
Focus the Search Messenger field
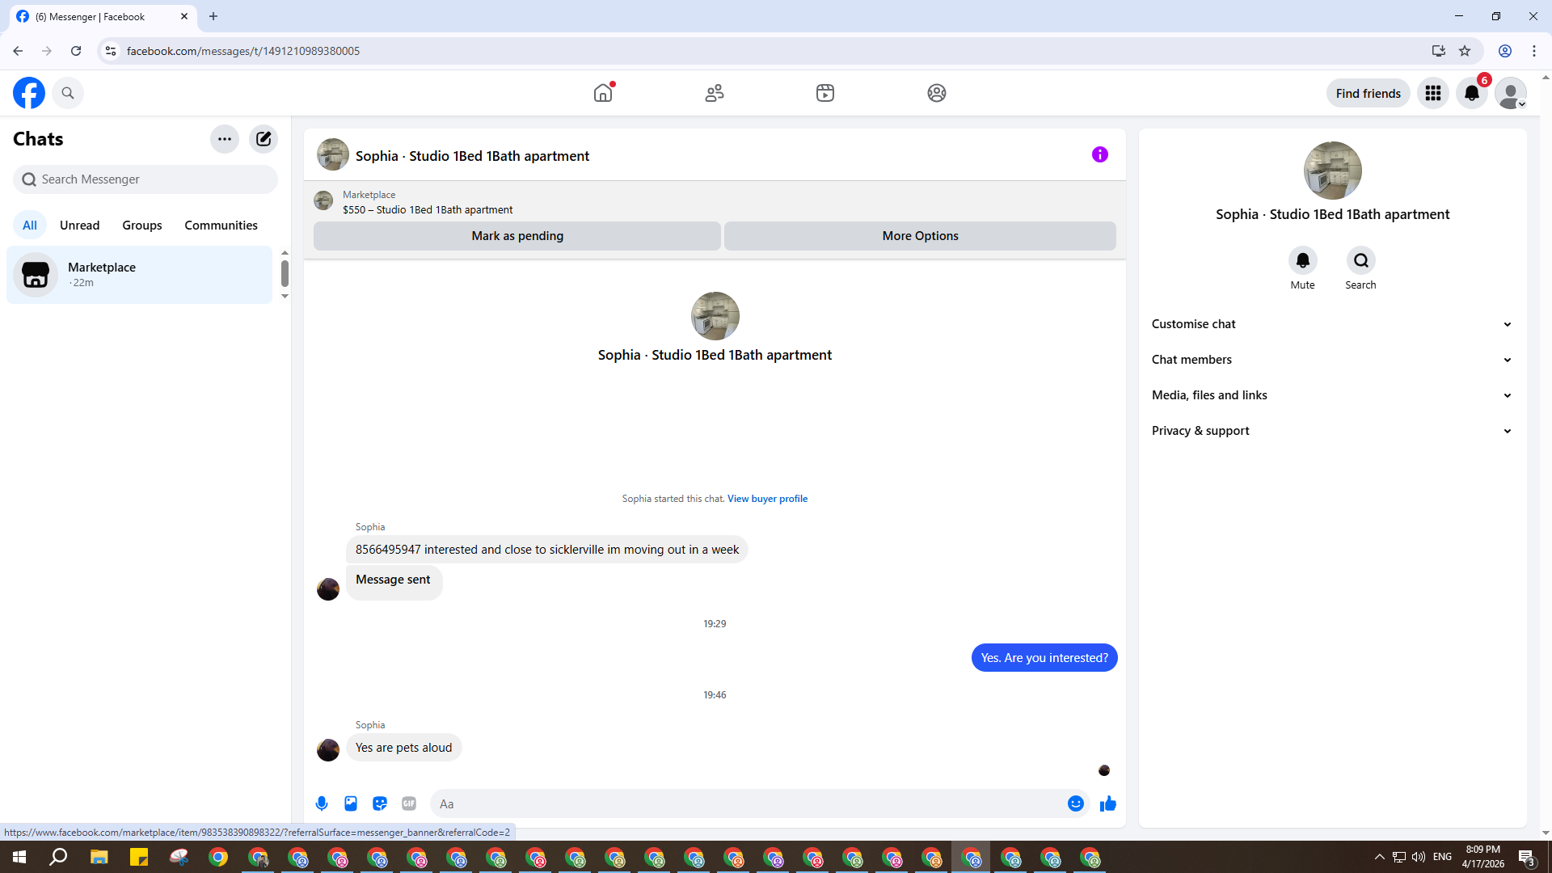tap(145, 179)
